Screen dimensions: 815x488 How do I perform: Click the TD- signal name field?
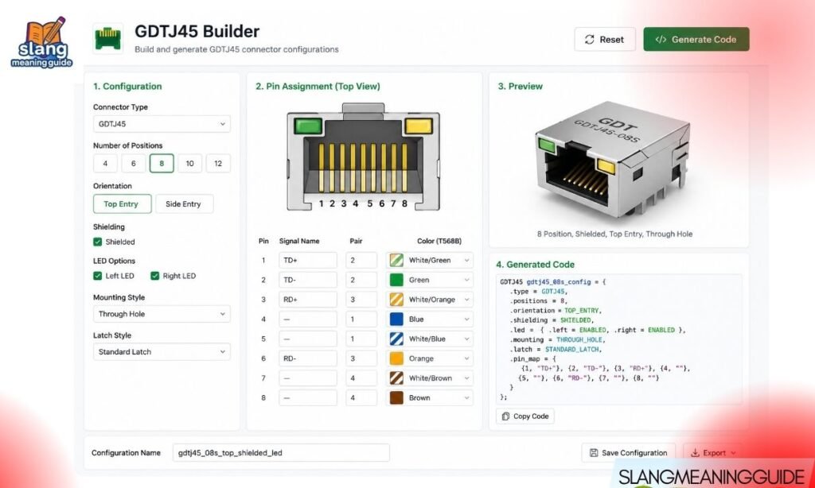(x=308, y=280)
